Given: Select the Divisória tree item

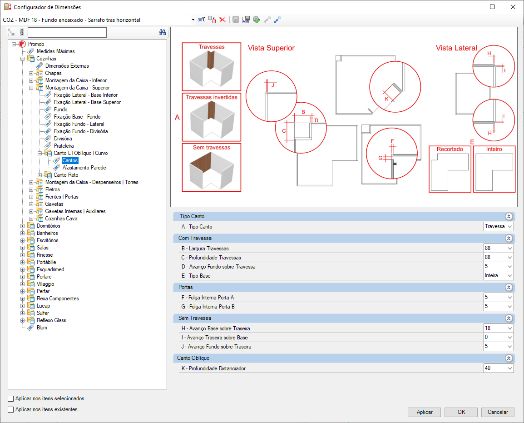Looking at the screenshot, I should pyautogui.click(x=63, y=139).
